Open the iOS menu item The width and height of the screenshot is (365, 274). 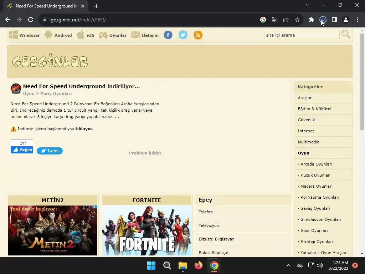pos(86,35)
